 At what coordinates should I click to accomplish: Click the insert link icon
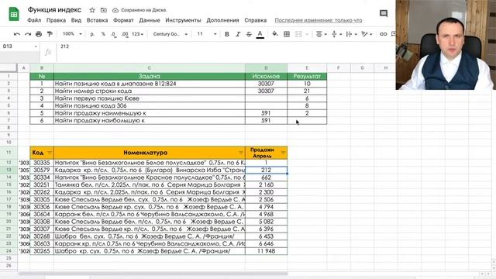[x=383, y=34]
